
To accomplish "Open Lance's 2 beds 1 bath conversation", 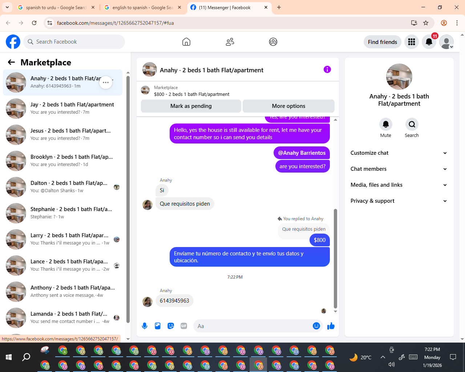I will click(x=63, y=266).
